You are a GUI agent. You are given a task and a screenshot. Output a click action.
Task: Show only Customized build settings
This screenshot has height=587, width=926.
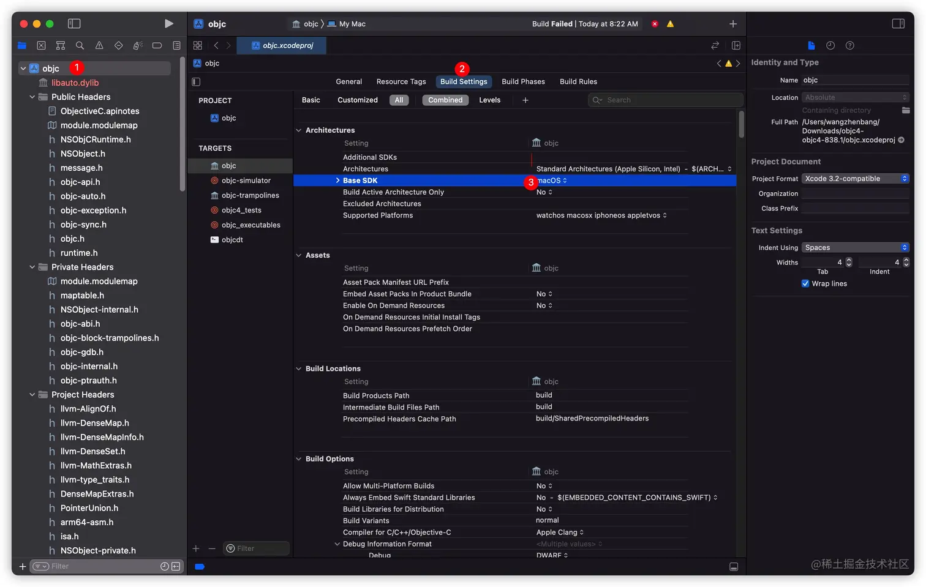358,100
